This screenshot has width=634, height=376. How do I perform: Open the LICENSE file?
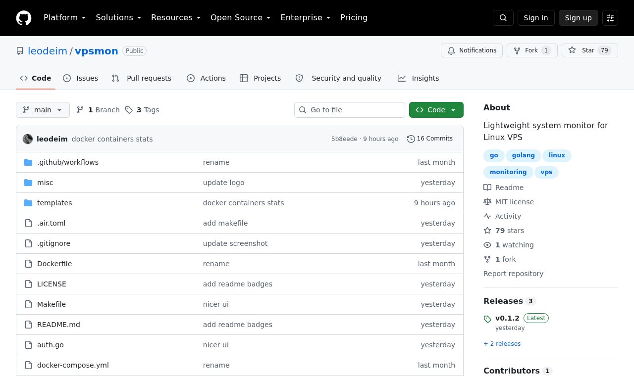pos(52,284)
